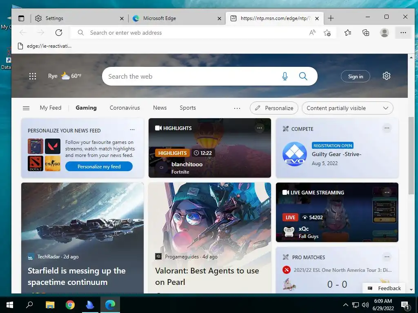Open the Valorant Best Agents article
Image resolution: width=418 pixels, height=313 pixels.
pyautogui.click(x=209, y=238)
